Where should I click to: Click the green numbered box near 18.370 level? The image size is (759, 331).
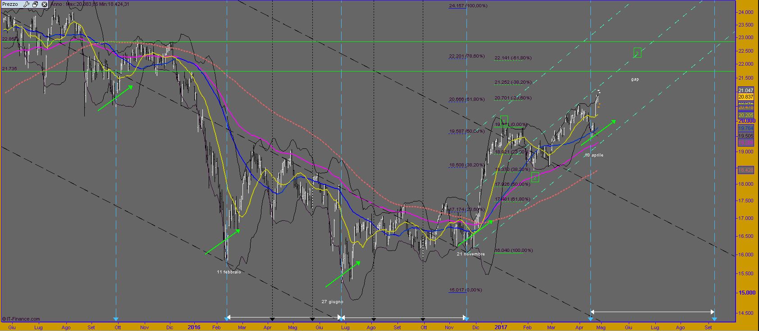[535, 177]
